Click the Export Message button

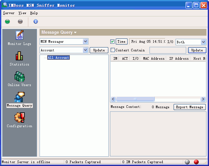(189, 107)
